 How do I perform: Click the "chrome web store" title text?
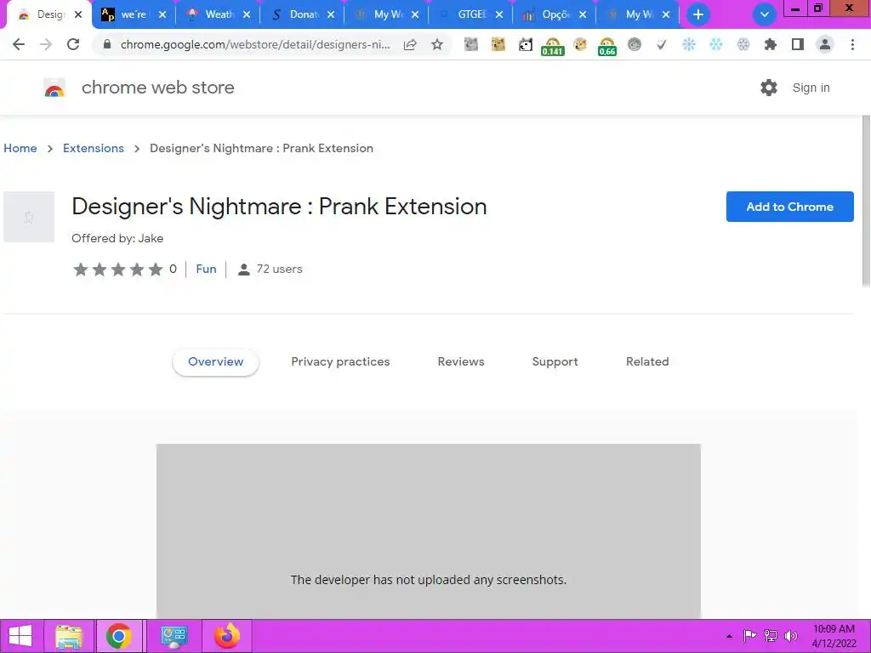tap(157, 88)
